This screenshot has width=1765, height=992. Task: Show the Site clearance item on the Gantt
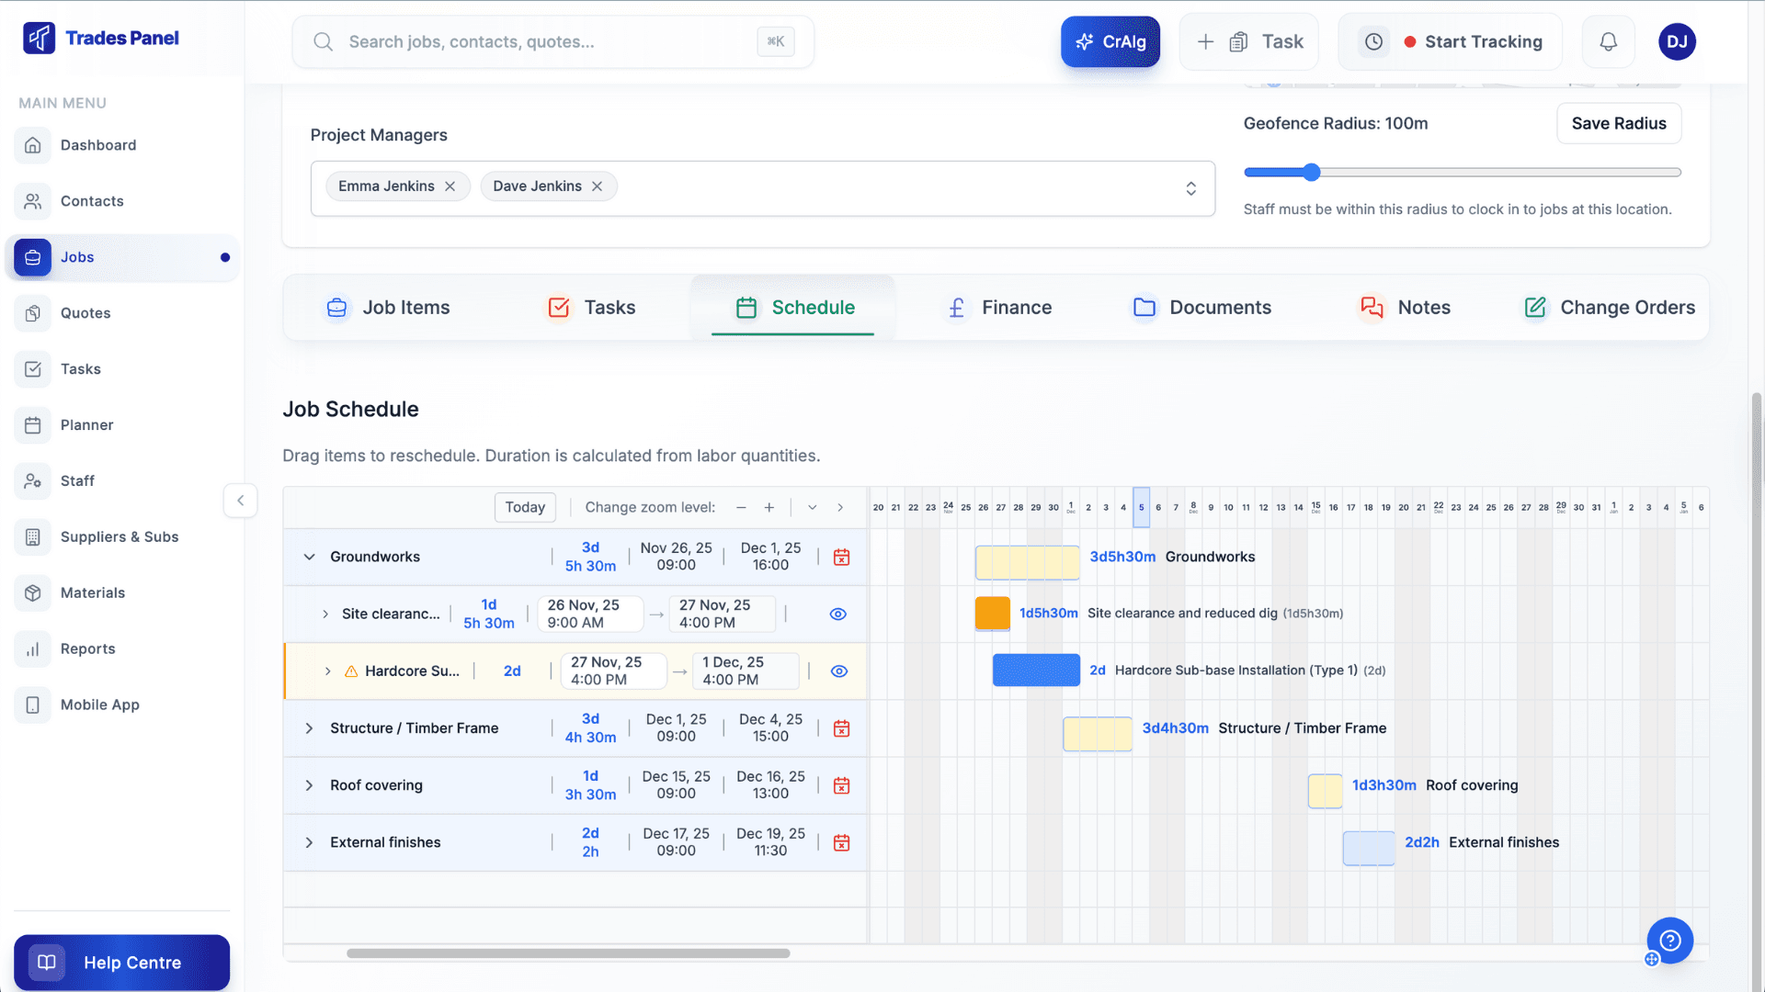pos(837,614)
